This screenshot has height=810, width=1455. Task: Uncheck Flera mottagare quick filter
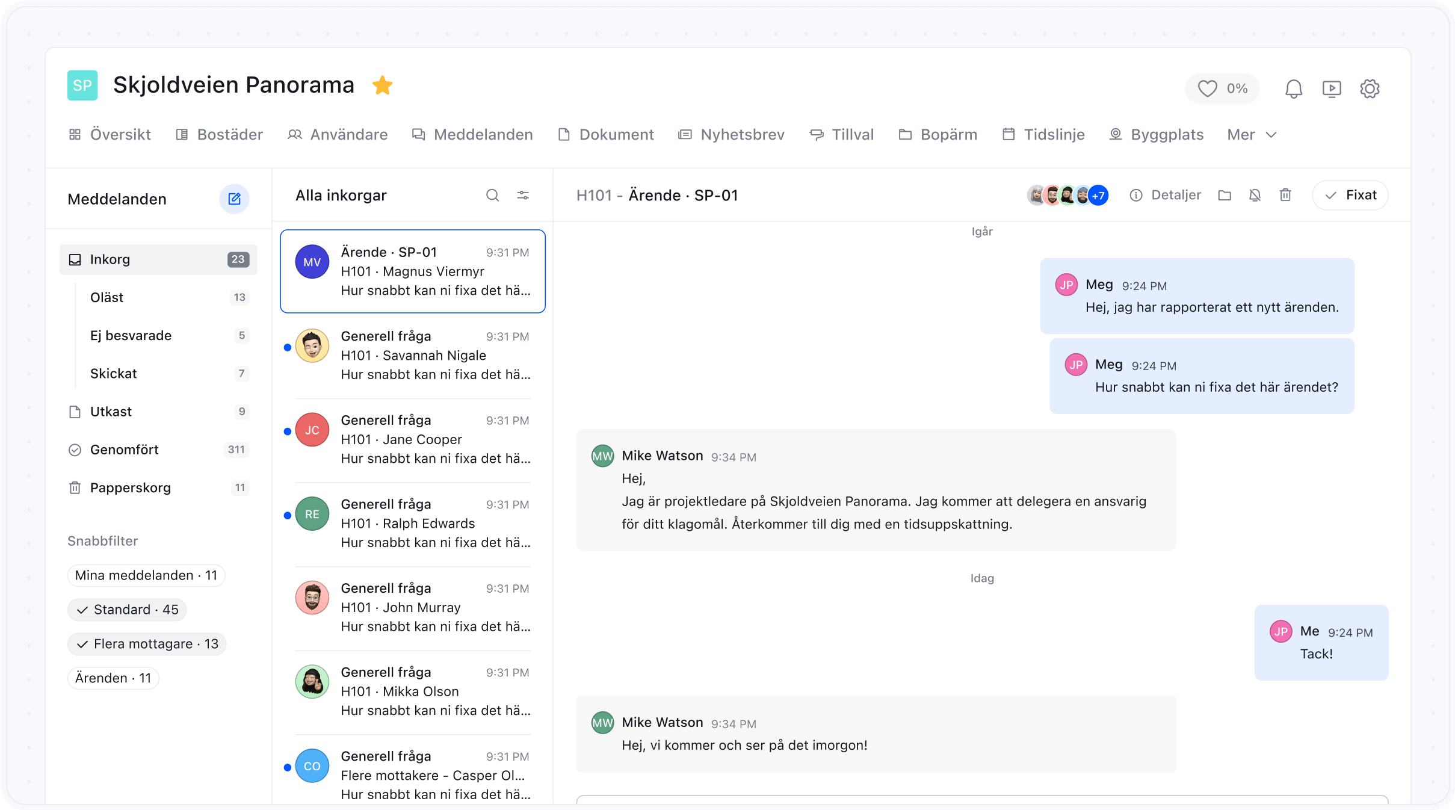point(147,644)
